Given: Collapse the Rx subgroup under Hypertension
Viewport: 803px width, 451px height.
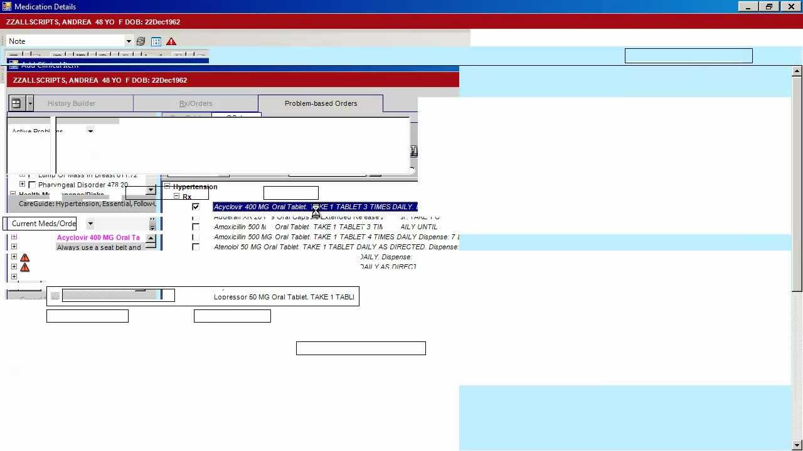Looking at the screenshot, I should [x=177, y=196].
